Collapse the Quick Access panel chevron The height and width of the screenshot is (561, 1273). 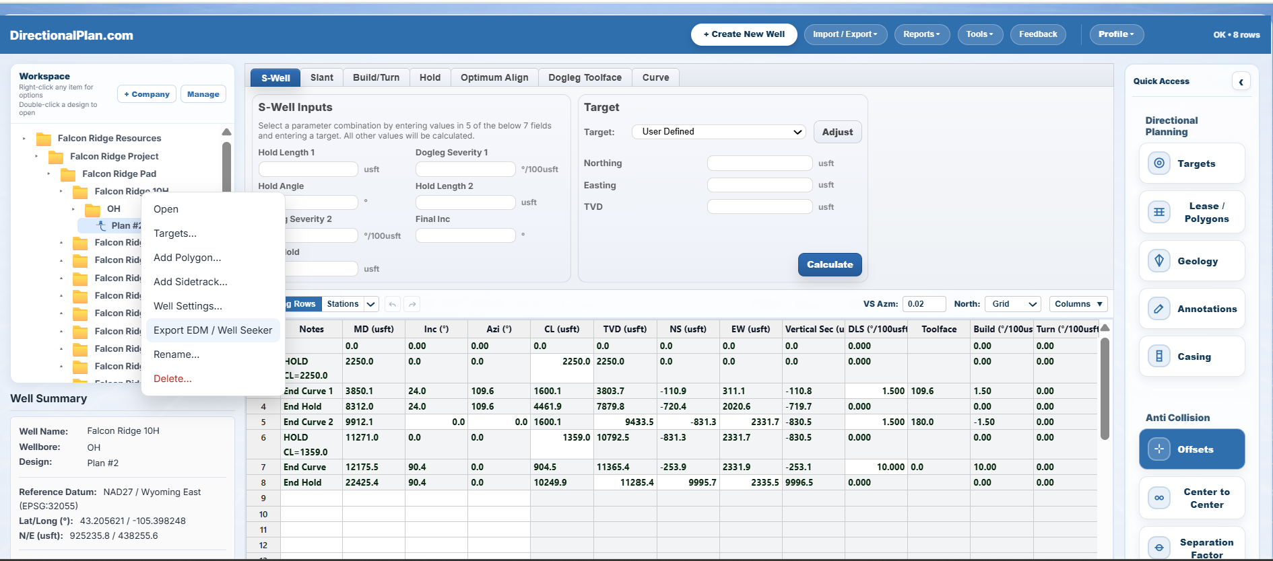pos(1241,81)
